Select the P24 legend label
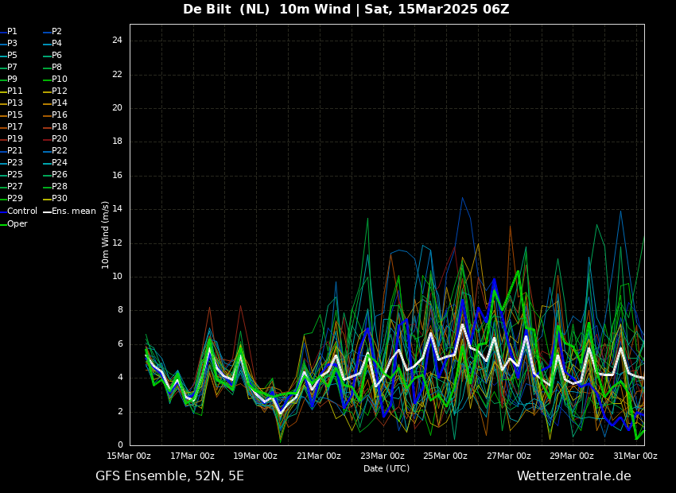This screenshot has width=676, height=493. 60,163
